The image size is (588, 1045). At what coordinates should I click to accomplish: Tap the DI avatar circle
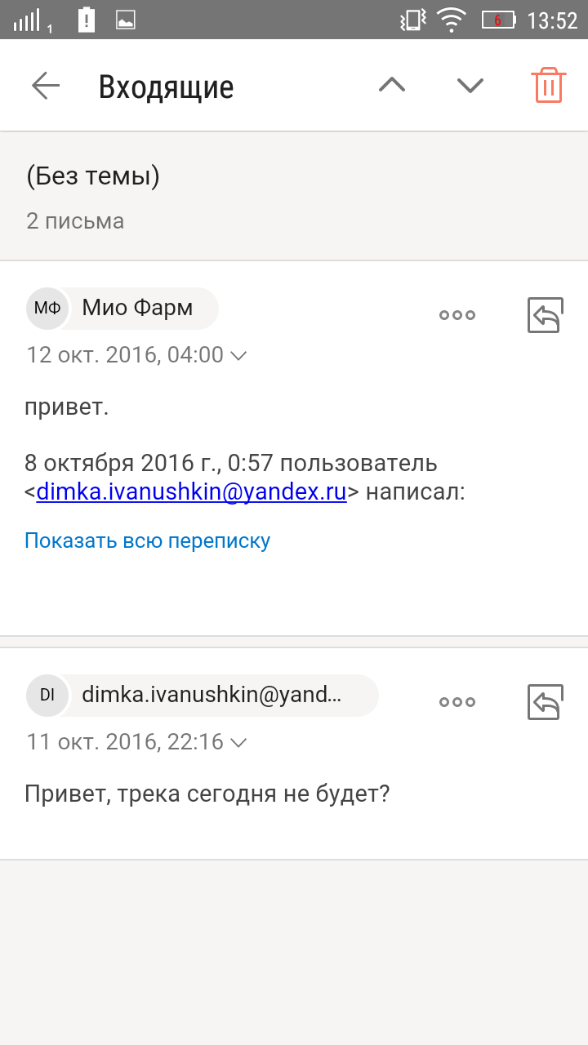[47, 696]
